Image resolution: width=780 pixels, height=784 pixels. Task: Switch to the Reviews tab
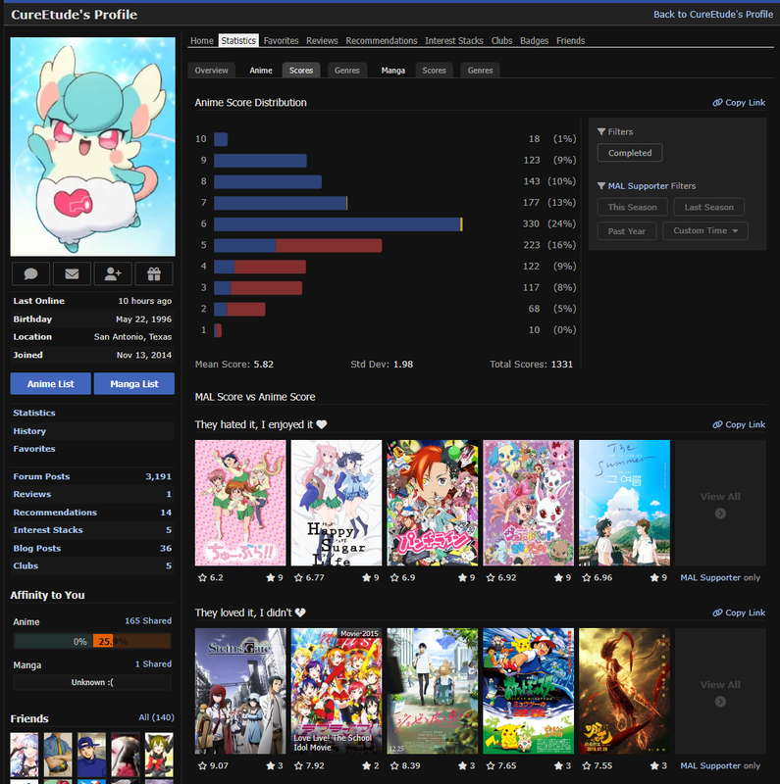point(322,40)
